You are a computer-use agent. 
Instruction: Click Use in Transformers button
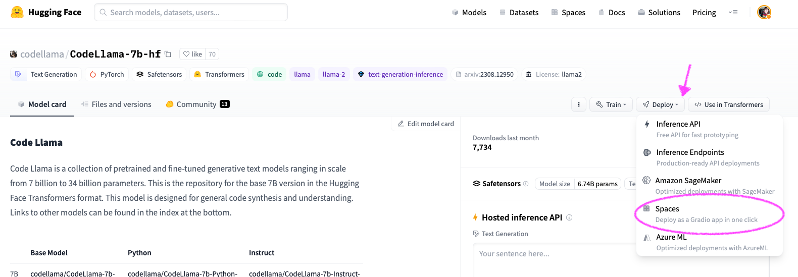click(x=728, y=104)
